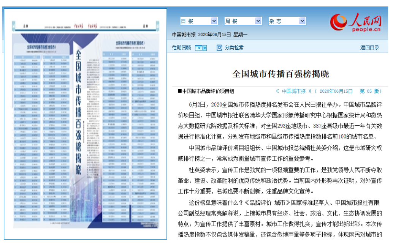Click the newspaper page thumbnail image
The height and width of the screenshot is (243, 393).
coord(86,124)
